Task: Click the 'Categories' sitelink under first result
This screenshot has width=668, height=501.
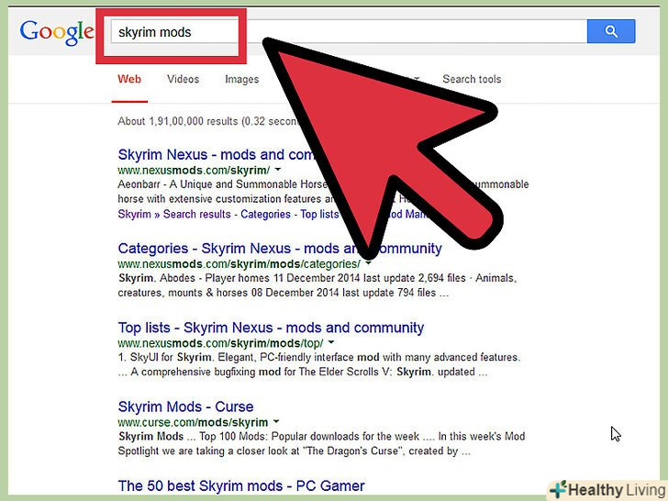Action: point(268,215)
